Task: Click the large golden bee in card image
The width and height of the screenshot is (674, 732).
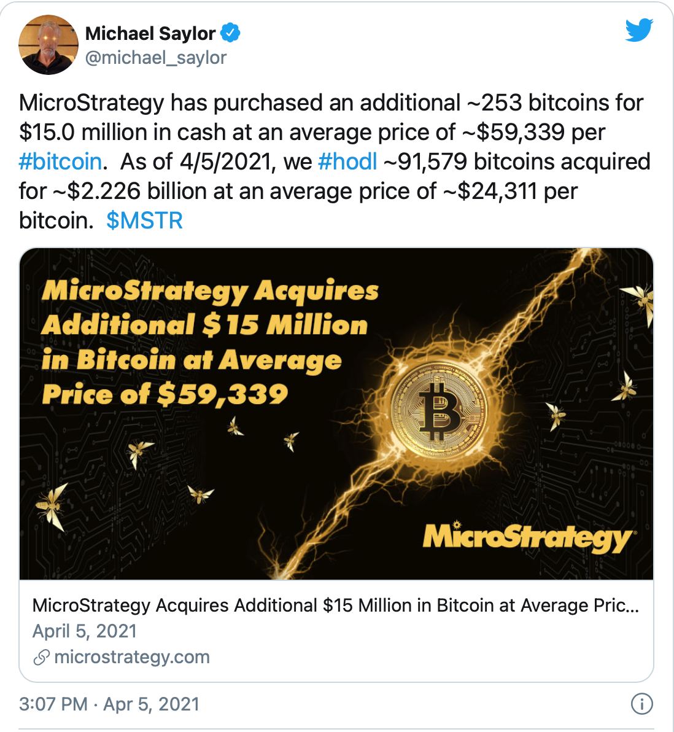Action: (52, 507)
